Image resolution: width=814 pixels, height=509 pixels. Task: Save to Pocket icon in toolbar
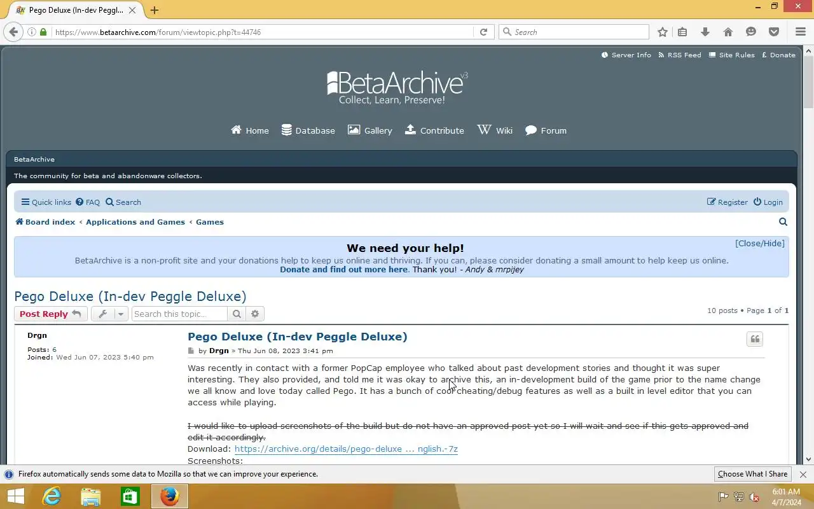click(x=774, y=32)
